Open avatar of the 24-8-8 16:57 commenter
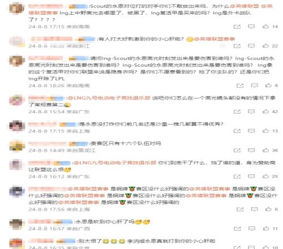This screenshot has width=283, height=249. point(17,225)
